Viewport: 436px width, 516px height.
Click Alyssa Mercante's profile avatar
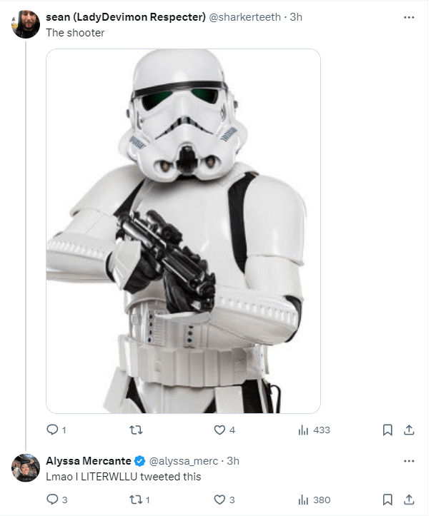click(x=26, y=467)
